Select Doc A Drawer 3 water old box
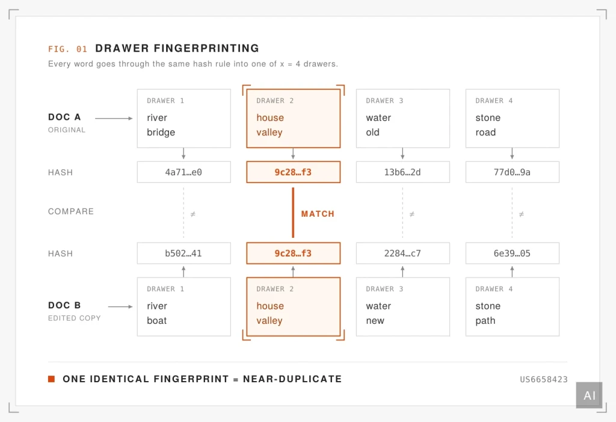 (x=402, y=119)
